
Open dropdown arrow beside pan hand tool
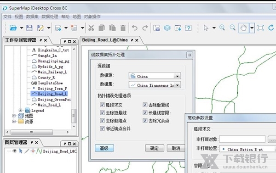[252, 28]
